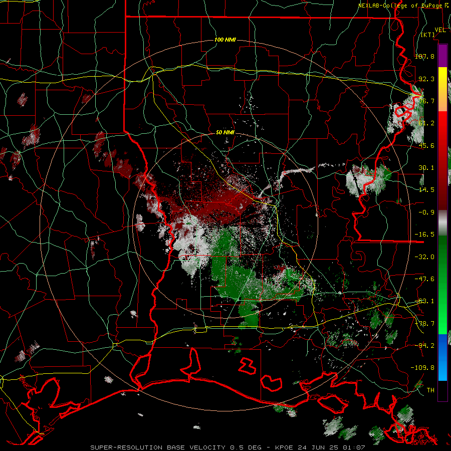The image size is (451, 451).
Task: Click the 107.8 velocity scale value
Action: coord(424,56)
